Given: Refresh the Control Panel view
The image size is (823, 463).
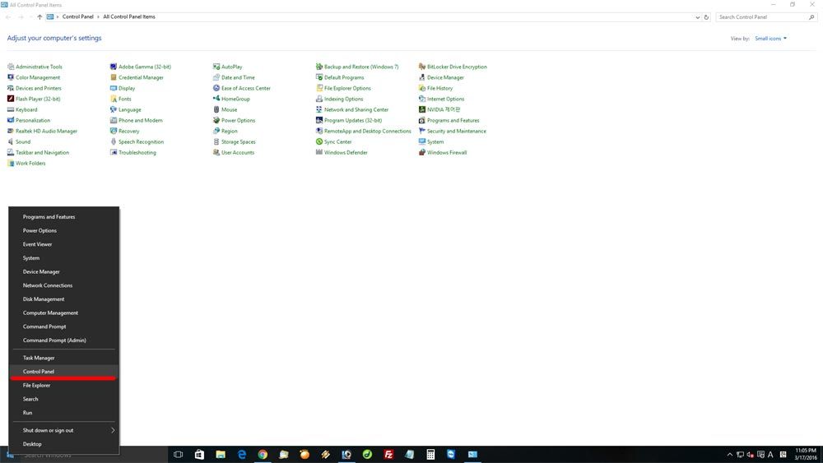Looking at the screenshot, I should (x=706, y=17).
